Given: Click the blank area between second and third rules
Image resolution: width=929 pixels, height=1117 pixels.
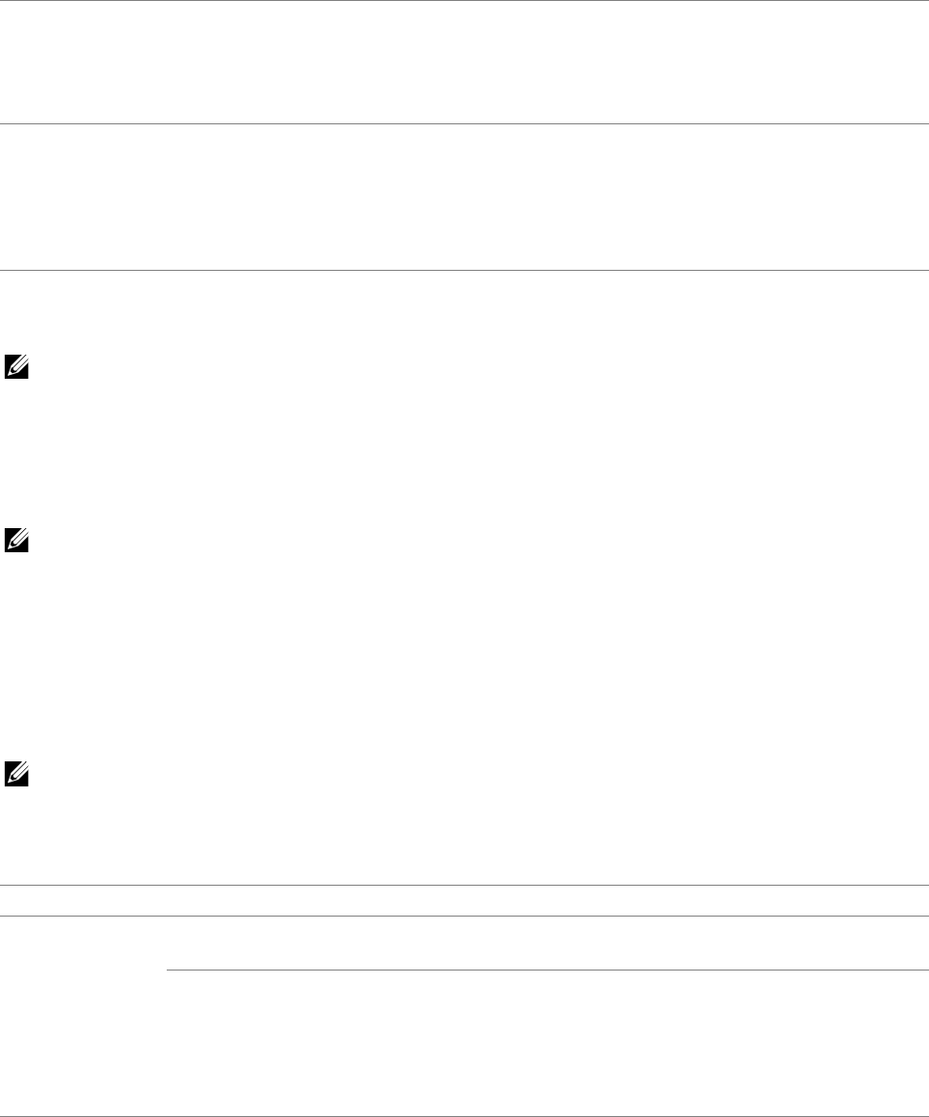Looking at the screenshot, I should (464, 197).
